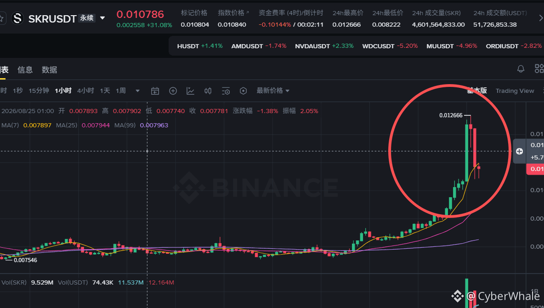Image resolution: width=544 pixels, height=308 pixels.
Task: Open the SKRUSDT pair selector dropdown arrow
Action: [x=102, y=18]
